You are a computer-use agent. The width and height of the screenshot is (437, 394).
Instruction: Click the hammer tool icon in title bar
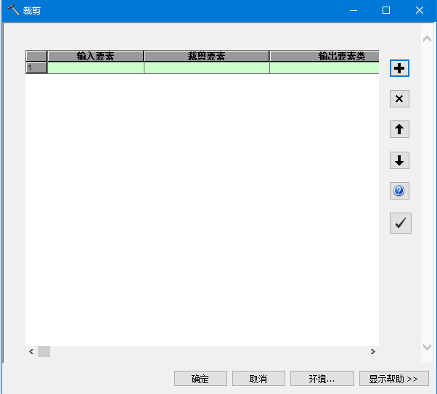point(13,10)
